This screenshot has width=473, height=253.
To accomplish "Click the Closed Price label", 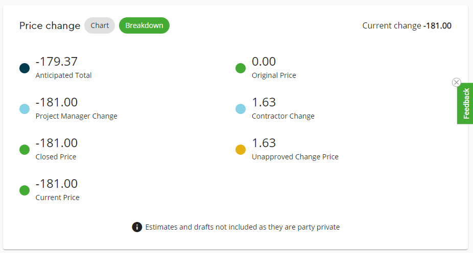I will coord(56,157).
